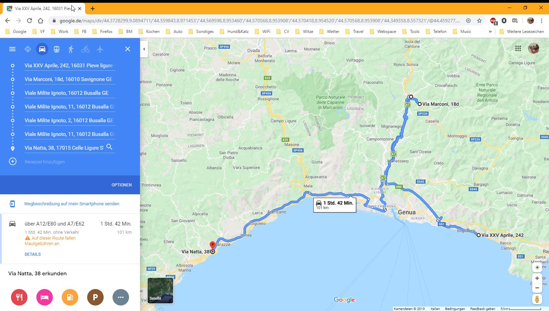Toggle the Satellit map layer thumbnail

tap(160, 290)
